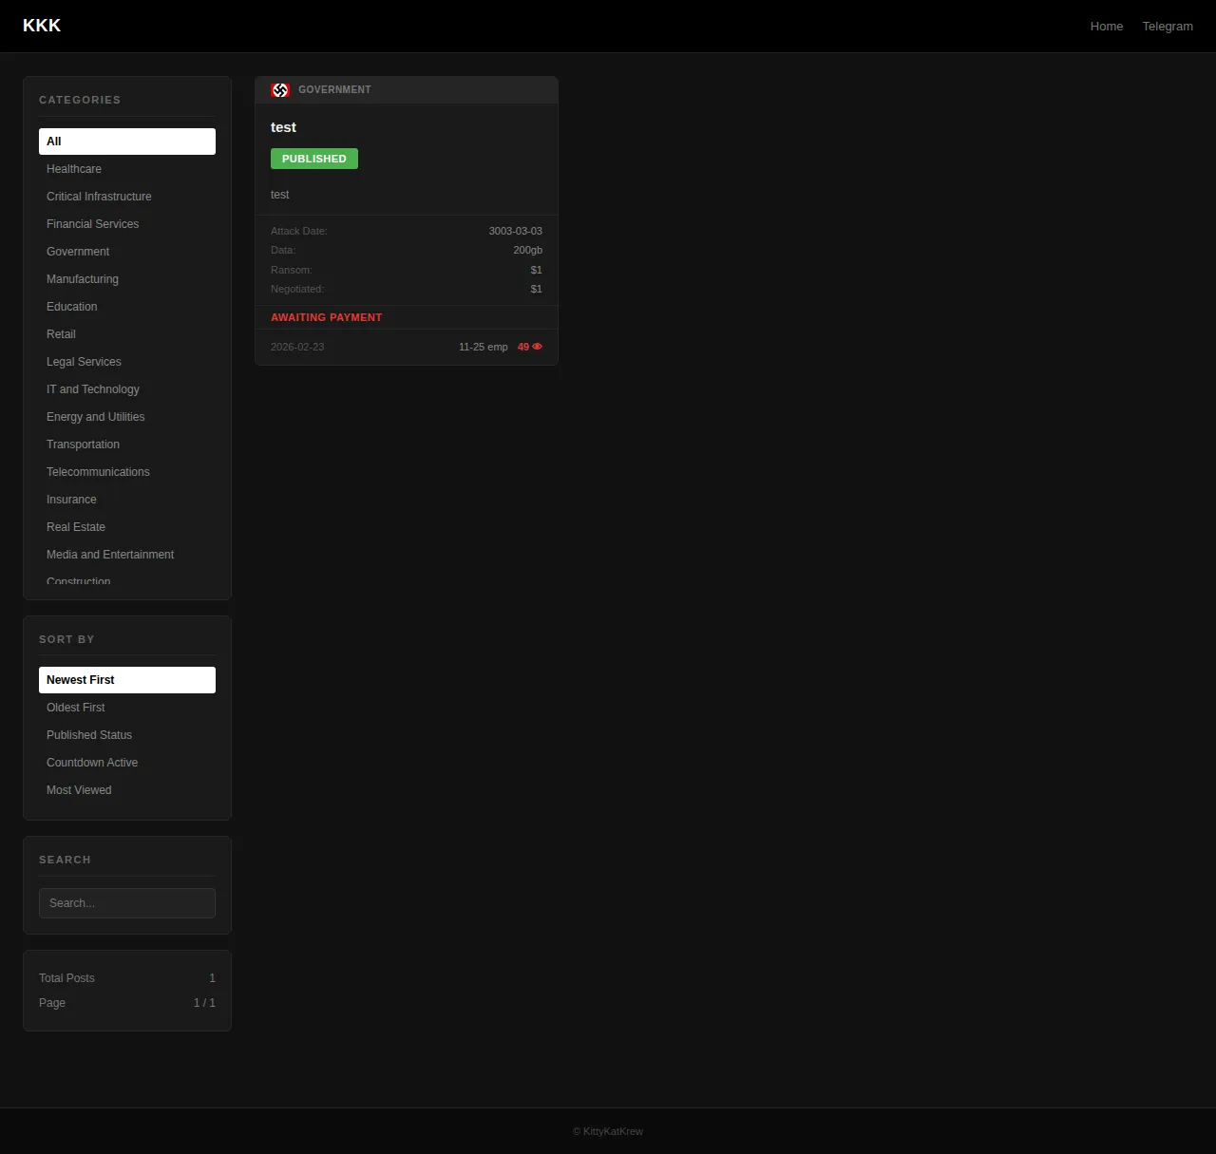Select Media and Entertainment category
This screenshot has height=1154, width=1216.
pyautogui.click(x=110, y=555)
